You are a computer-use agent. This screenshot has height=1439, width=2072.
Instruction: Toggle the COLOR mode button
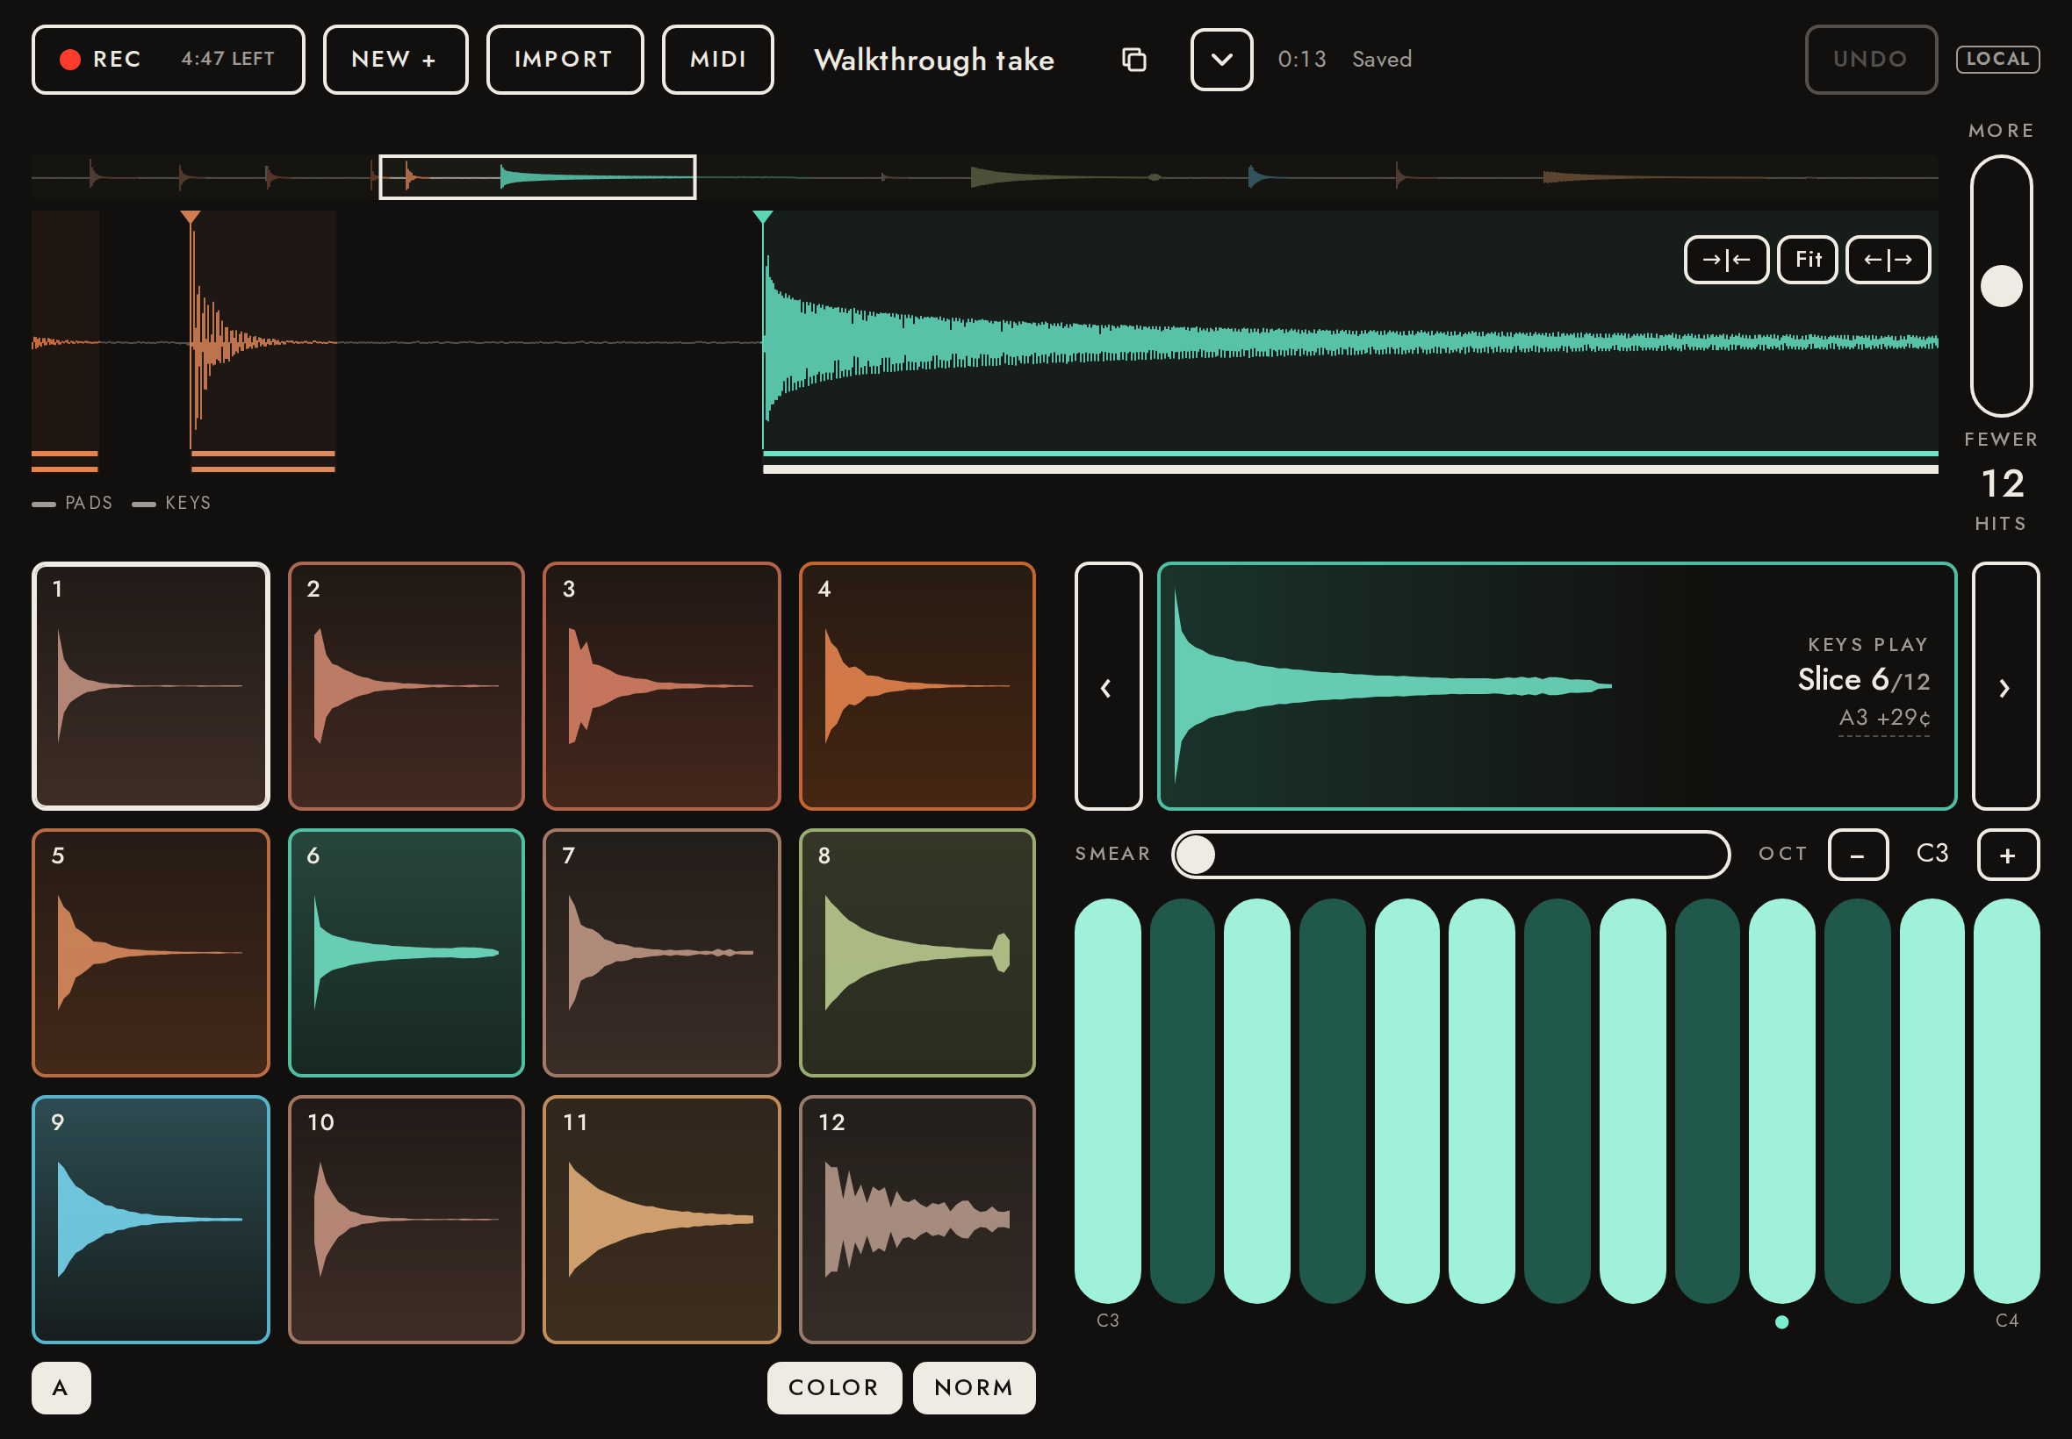pos(834,1387)
